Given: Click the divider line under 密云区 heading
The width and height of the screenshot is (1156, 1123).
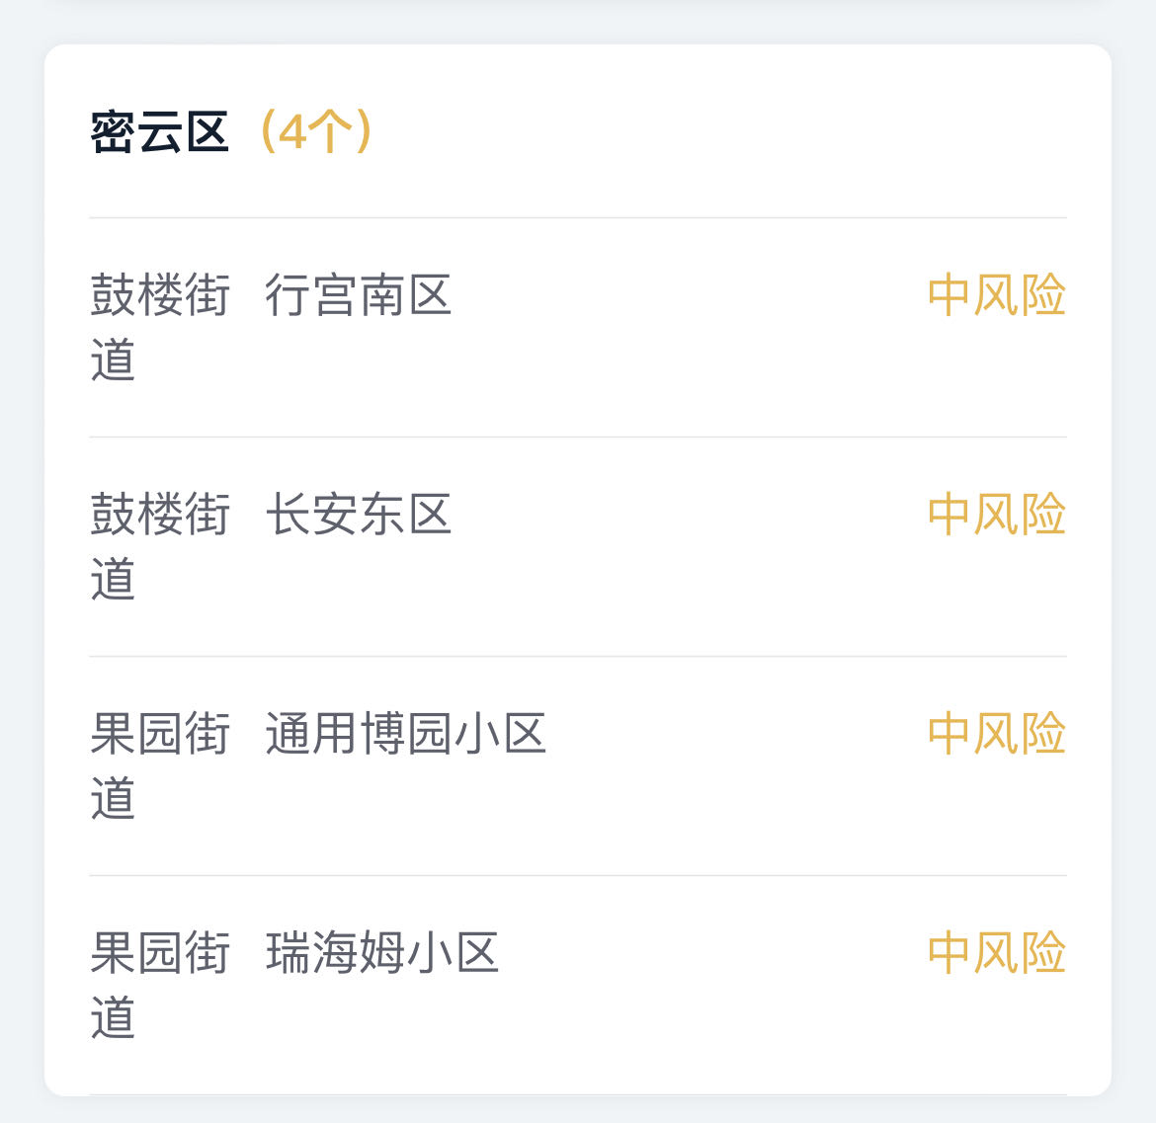Looking at the screenshot, I should tap(578, 217).
